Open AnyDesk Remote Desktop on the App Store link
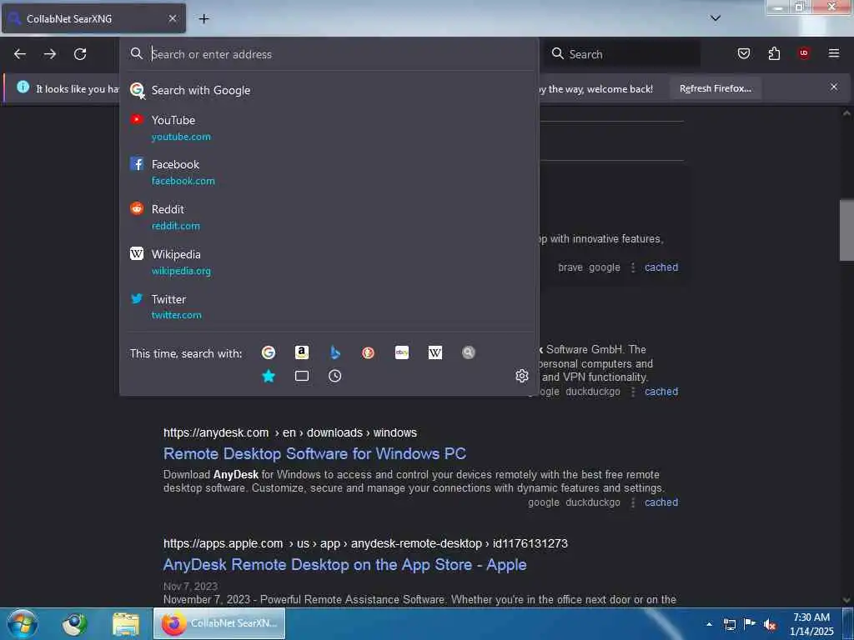The height and width of the screenshot is (640, 854). click(344, 564)
